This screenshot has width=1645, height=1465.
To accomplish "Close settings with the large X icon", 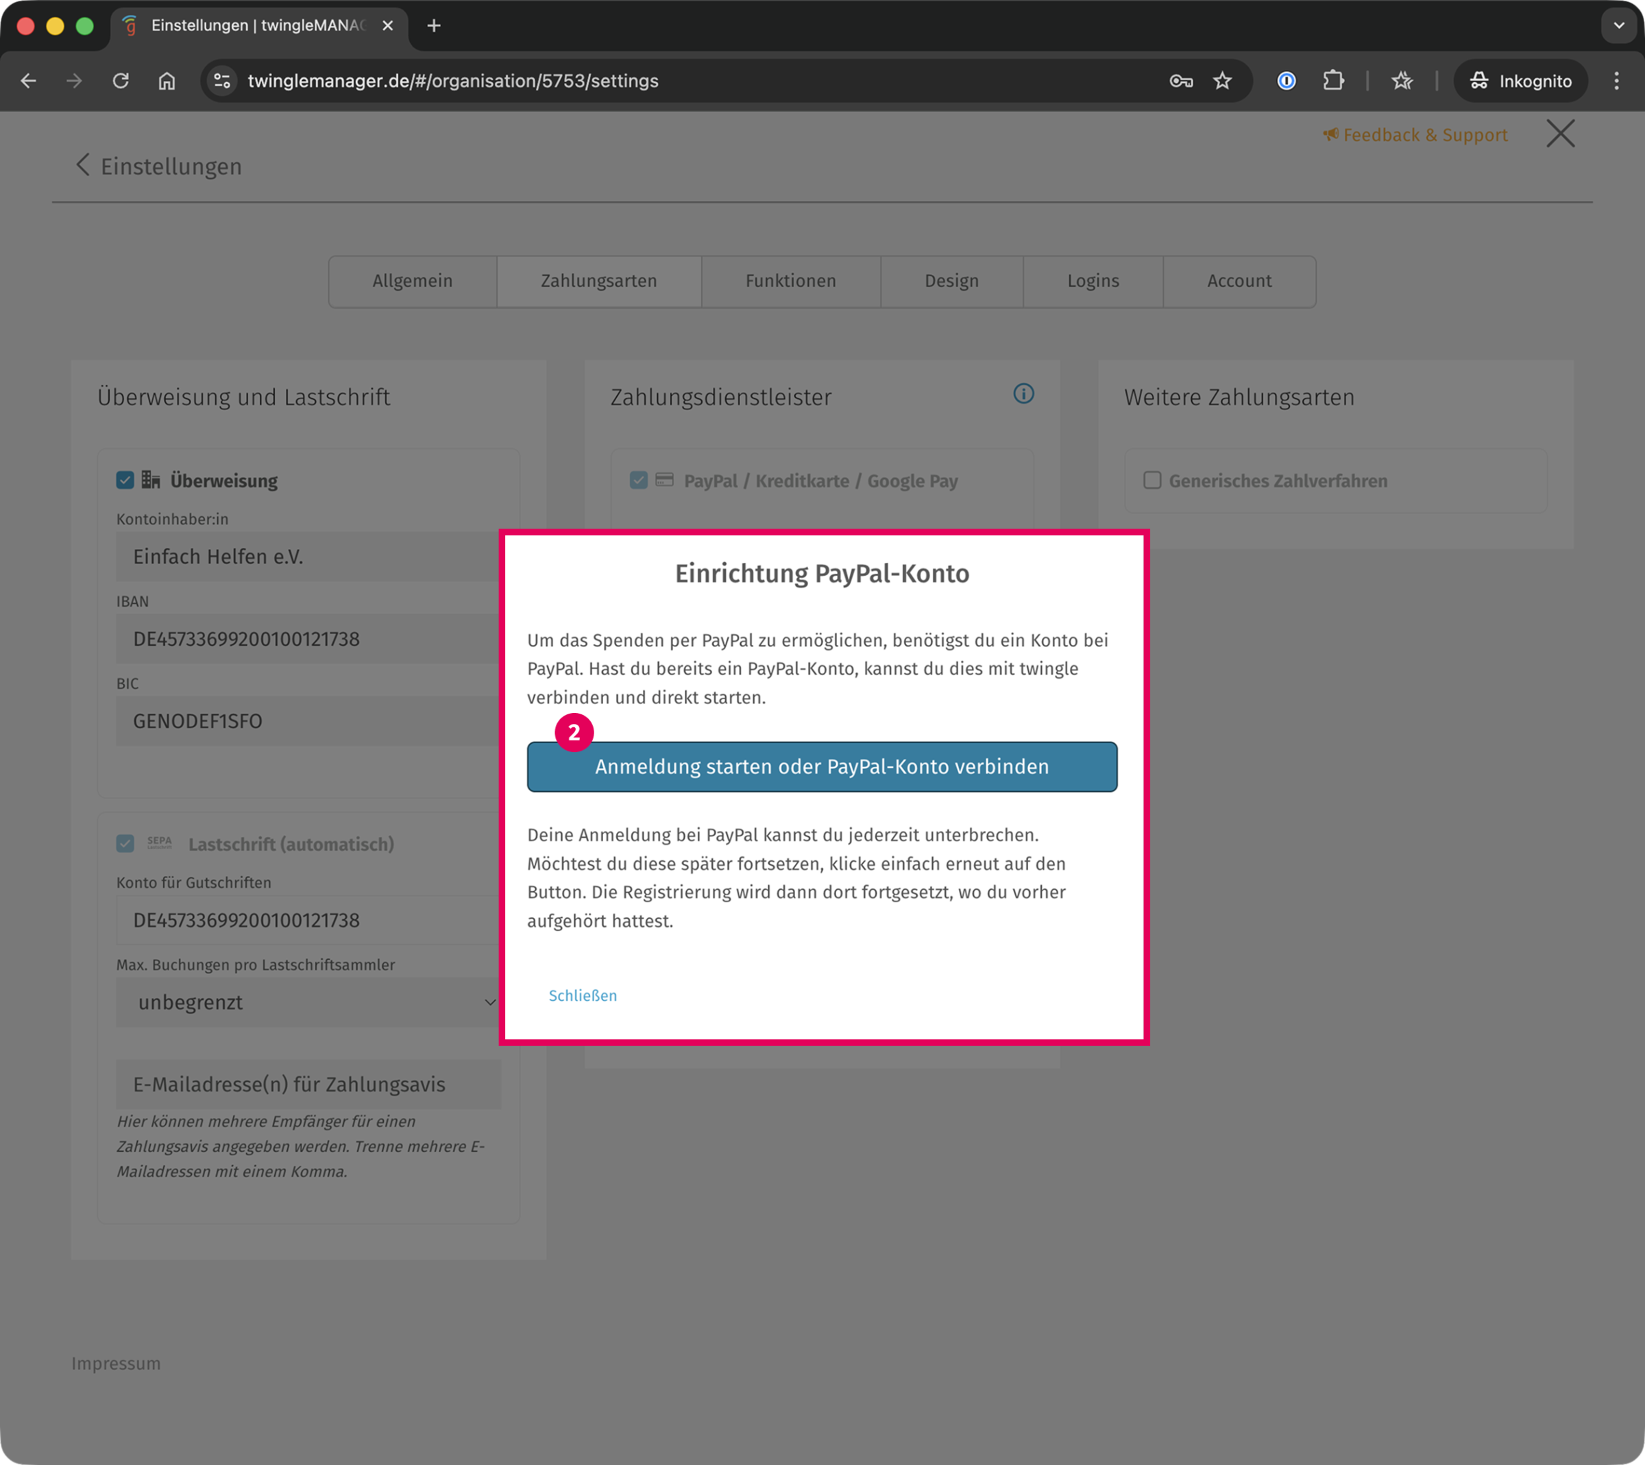I will pos(1560,134).
